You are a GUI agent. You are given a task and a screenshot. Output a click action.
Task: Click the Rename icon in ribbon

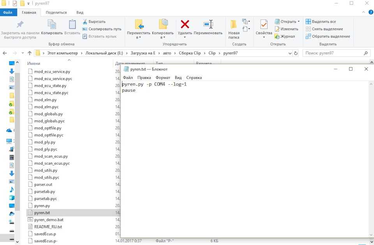click(208, 25)
